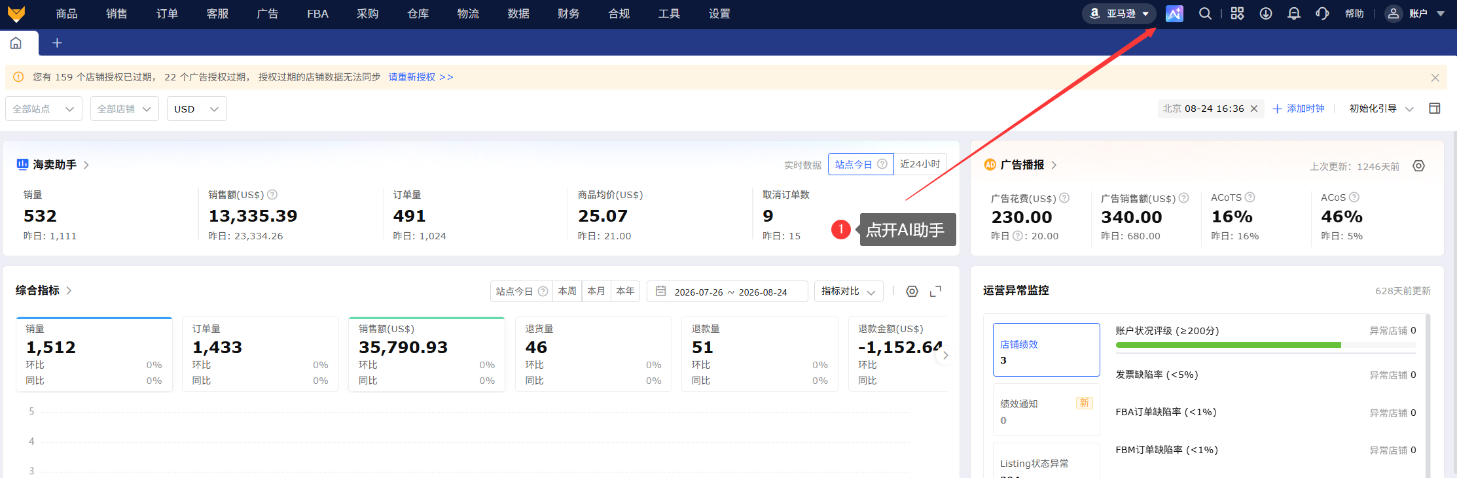Expand the 初始化引导 dropdown
Image resolution: width=1457 pixels, height=478 pixels.
tap(1382, 109)
